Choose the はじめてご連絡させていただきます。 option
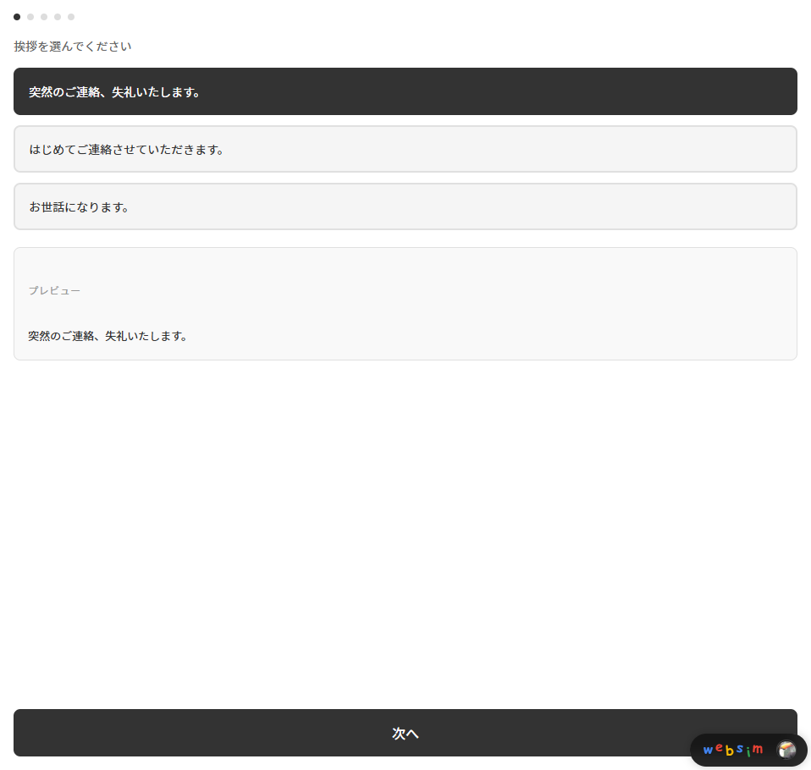Viewport: 811px width, 770px height. pos(405,149)
